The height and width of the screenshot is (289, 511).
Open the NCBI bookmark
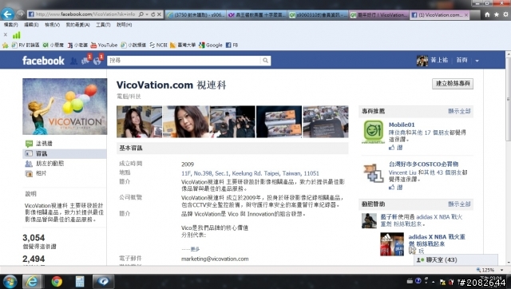point(158,46)
